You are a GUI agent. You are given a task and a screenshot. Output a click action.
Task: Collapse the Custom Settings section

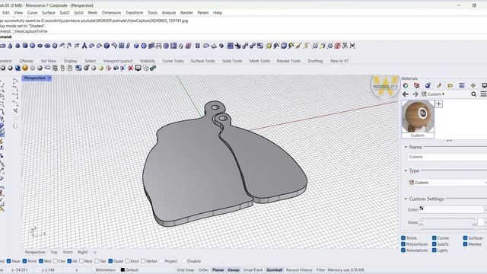406,199
